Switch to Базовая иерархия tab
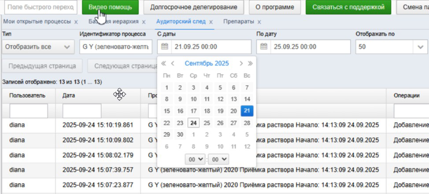Image resolution: width=429 pixels, height=194 pixels. [114, 22]
